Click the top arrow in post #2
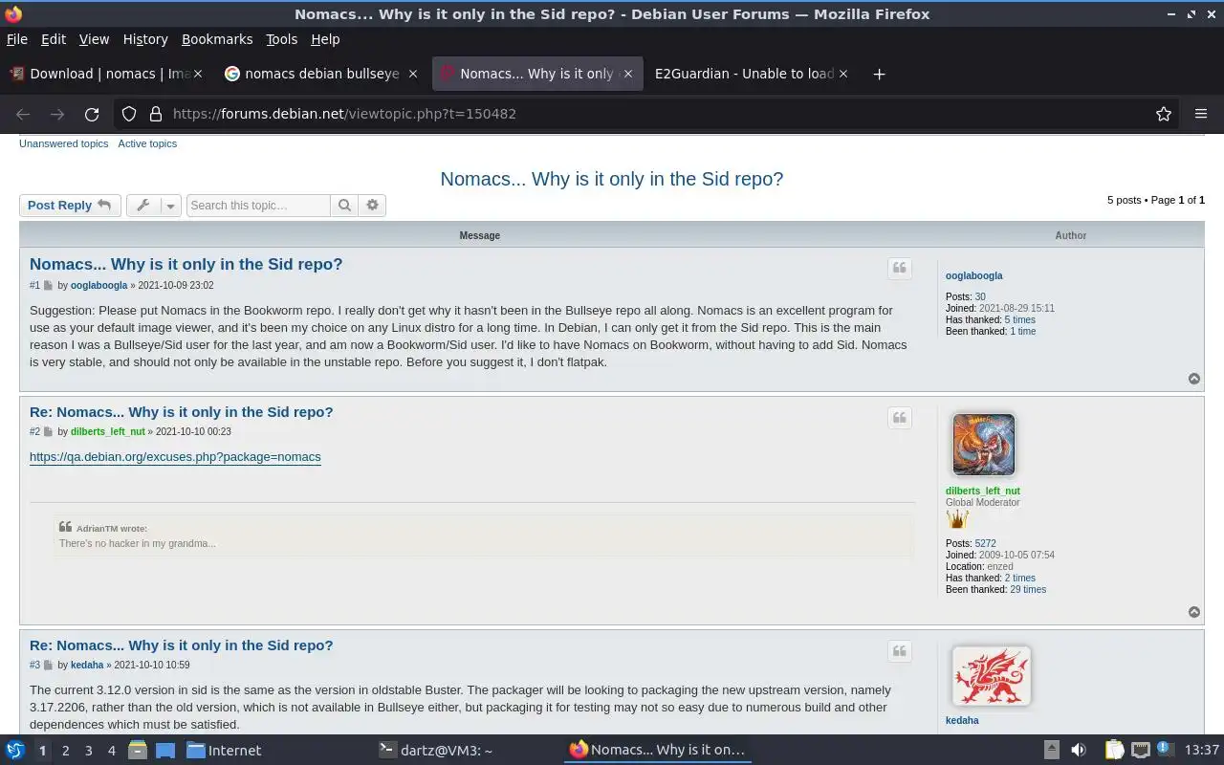The height and width of the screenshot is (765, 1224). pos(1194,612)
